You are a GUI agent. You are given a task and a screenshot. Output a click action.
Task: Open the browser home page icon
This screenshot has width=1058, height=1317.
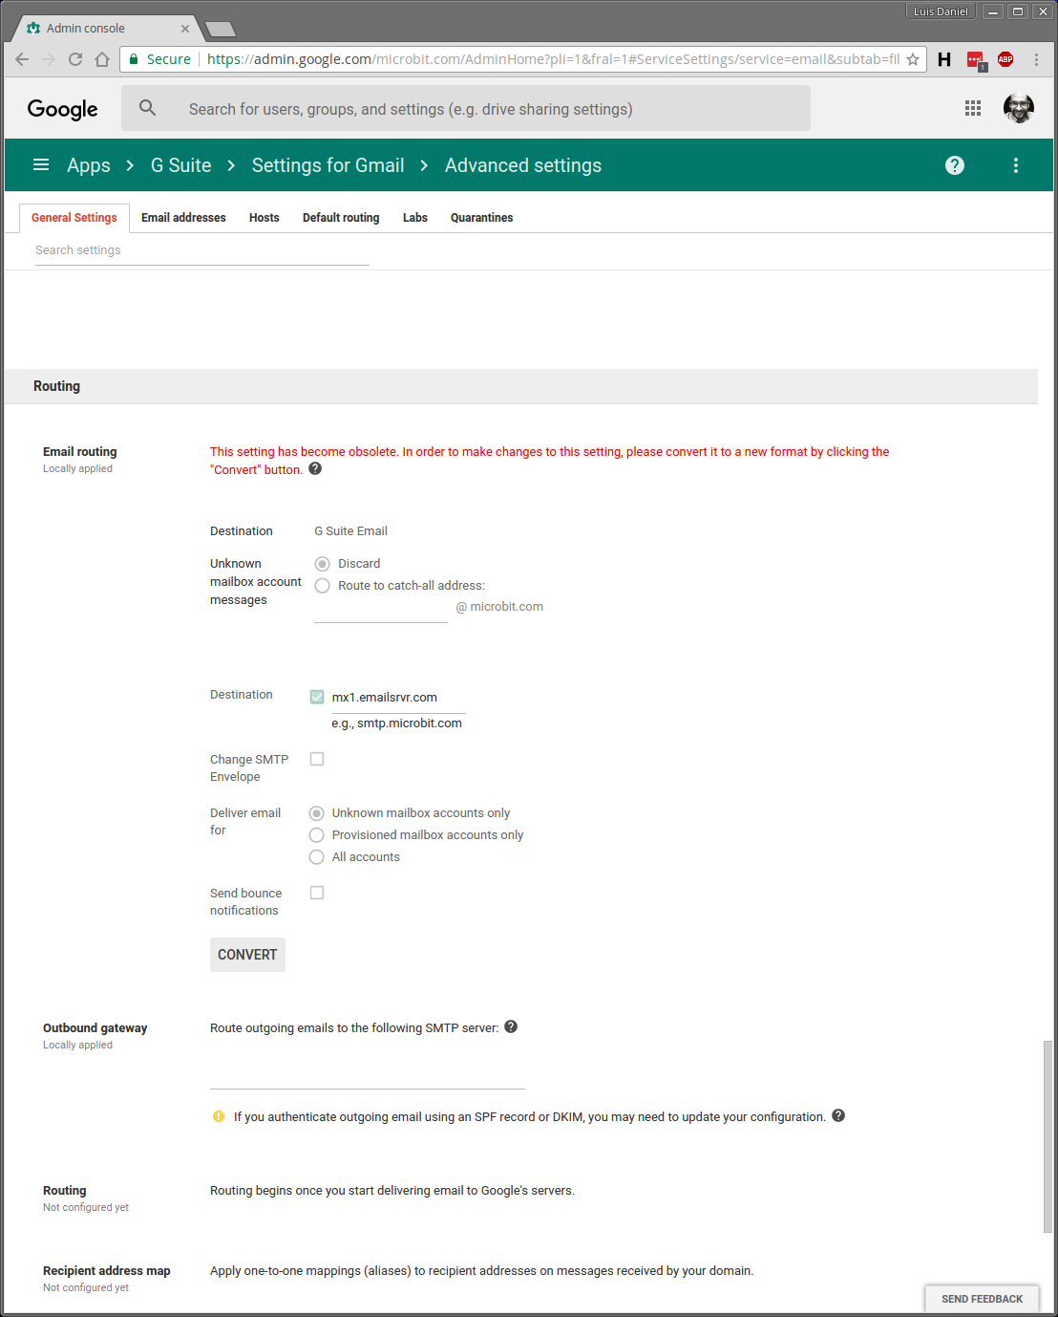point(102,59)
